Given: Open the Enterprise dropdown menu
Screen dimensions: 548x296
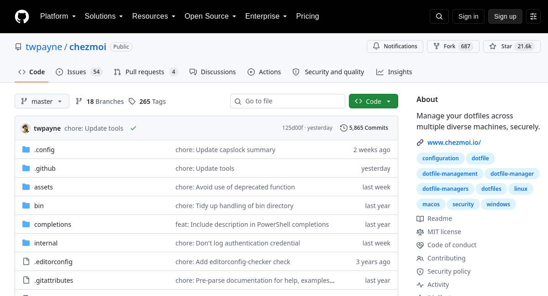Looking at the screenshot, I should (266, 16).
